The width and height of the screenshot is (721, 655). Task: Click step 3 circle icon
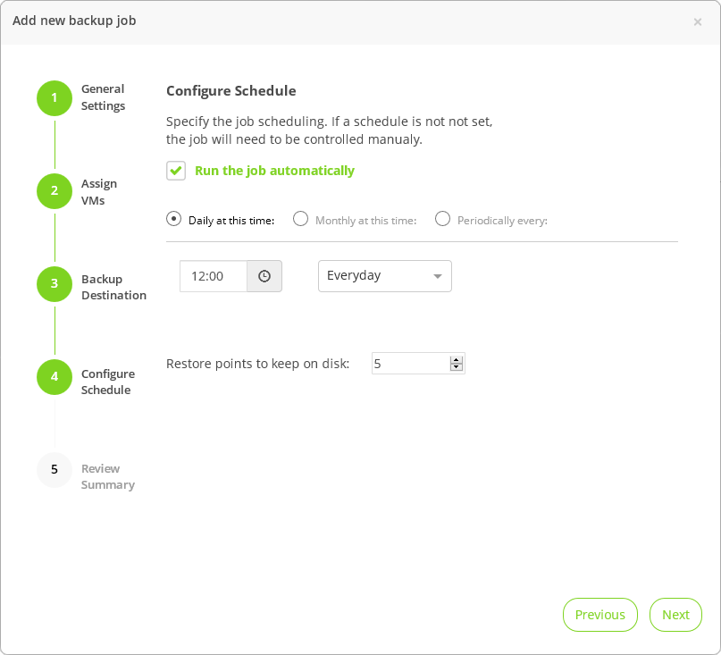click(x=54, y=284)
